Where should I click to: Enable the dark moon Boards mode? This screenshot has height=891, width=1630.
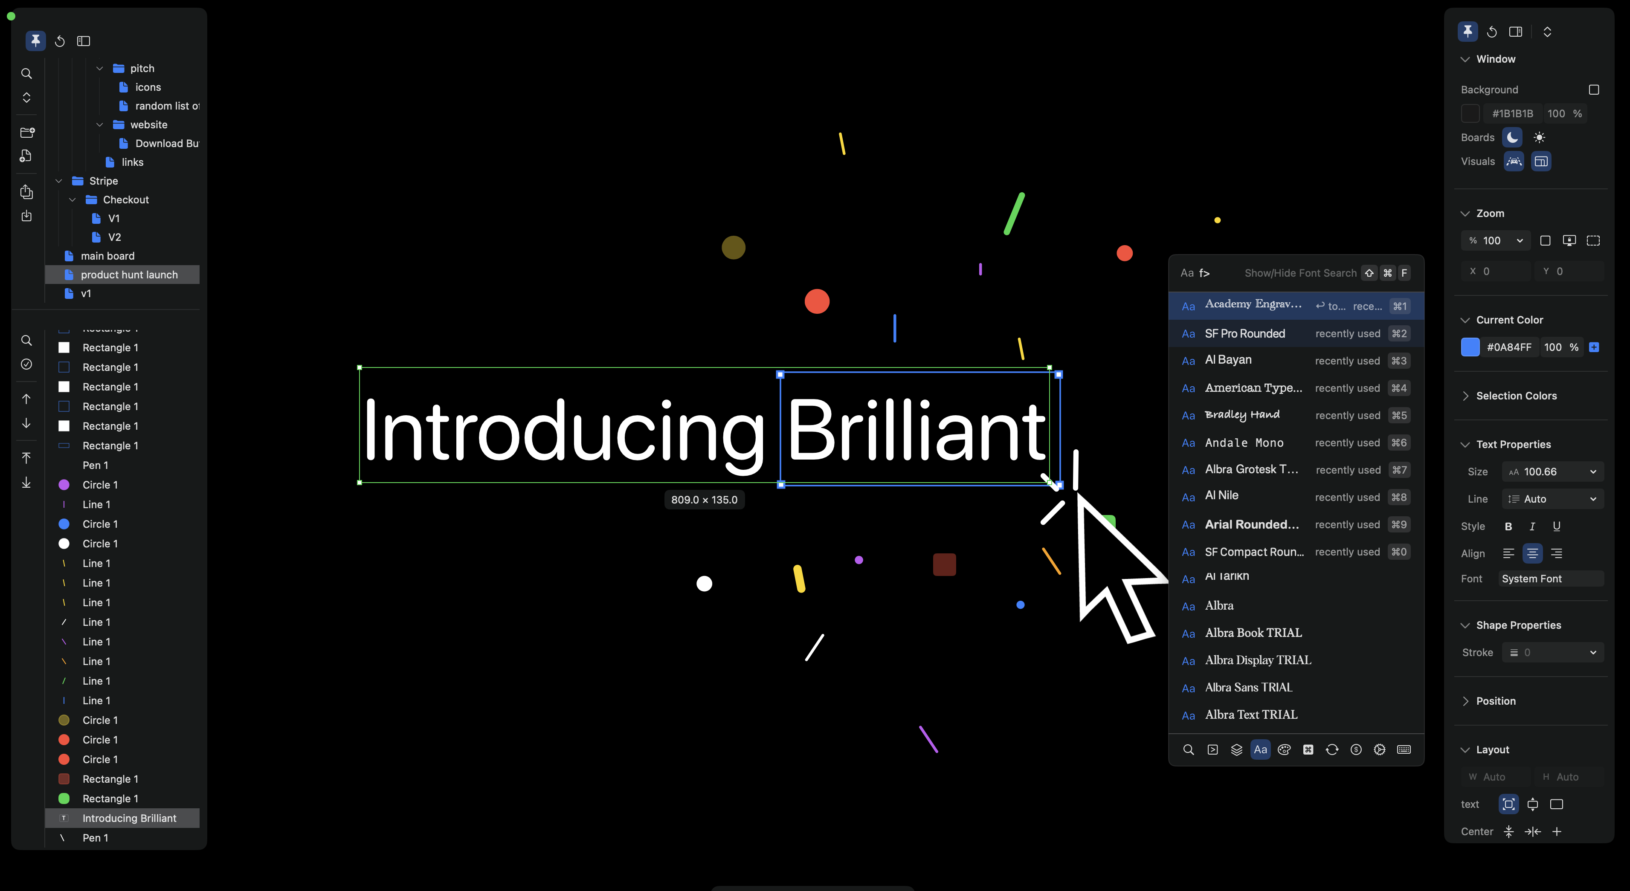1512,137
